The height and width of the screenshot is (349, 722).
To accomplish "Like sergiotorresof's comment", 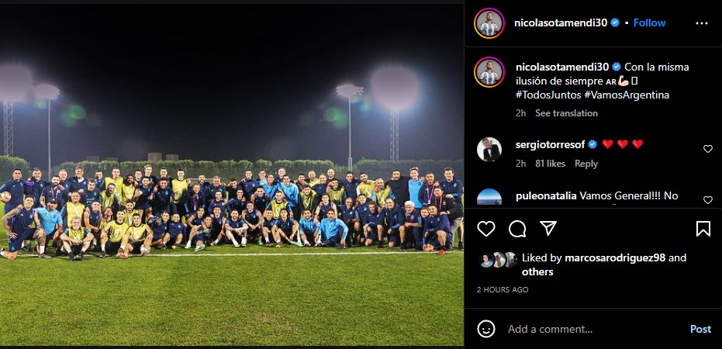I will (x=708, y=149).
